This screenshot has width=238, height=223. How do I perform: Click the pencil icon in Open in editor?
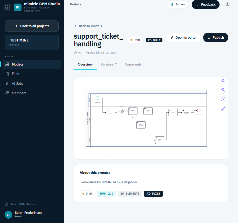pyautogui.click(x=172, y=38)
